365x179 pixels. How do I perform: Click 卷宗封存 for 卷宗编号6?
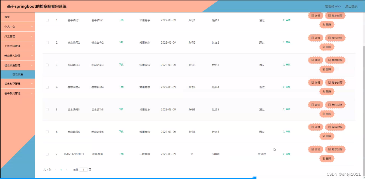coord(335,127)
